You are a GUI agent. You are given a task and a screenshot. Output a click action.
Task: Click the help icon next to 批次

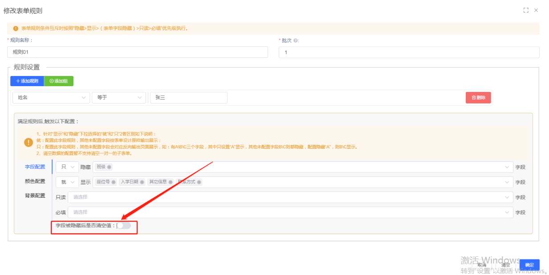[296, 40]
